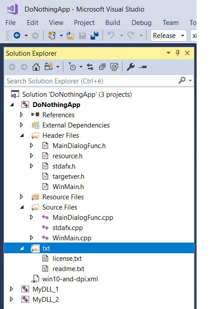Screen dimensions: 214x309
Task: Select Solution 'DoNothingApp' root node
Action: 77,95
